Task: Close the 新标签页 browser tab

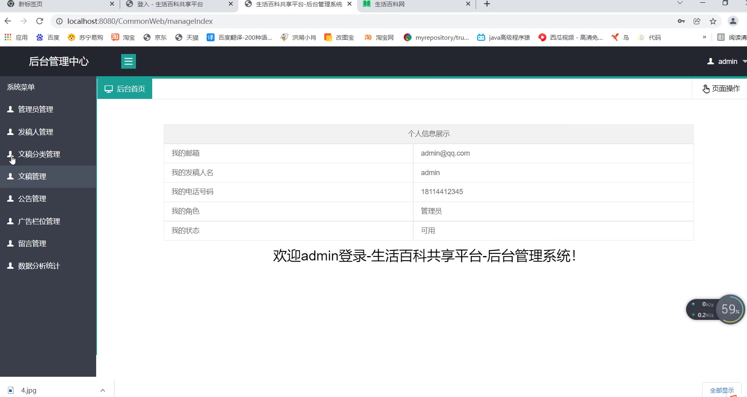Action: click(112, 4)
